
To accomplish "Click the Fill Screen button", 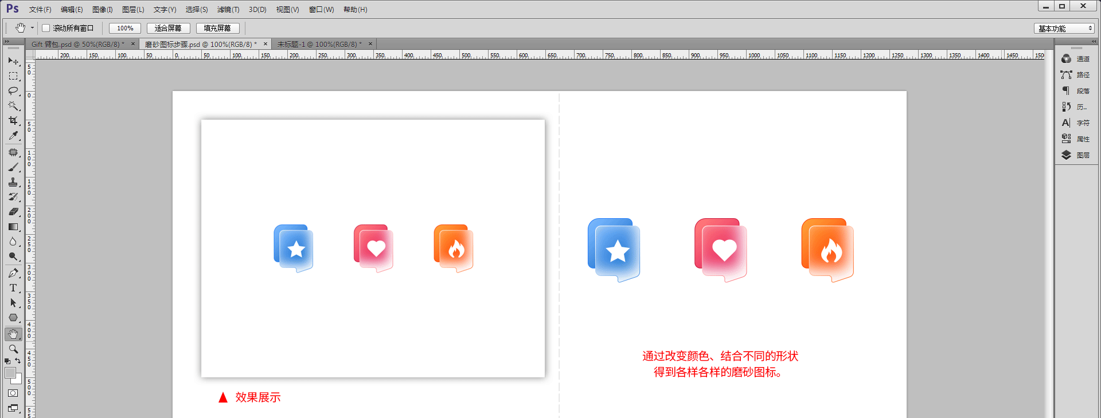I will 217,28.
